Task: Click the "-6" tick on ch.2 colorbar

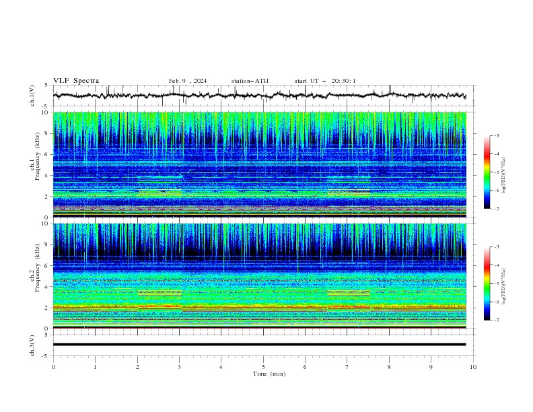Action: coord(497,302)
